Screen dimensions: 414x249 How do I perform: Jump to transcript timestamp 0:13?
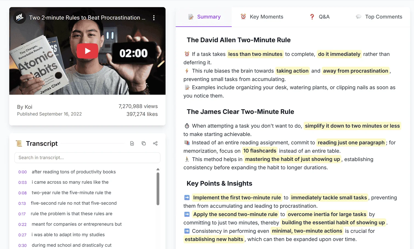[22, 203]
